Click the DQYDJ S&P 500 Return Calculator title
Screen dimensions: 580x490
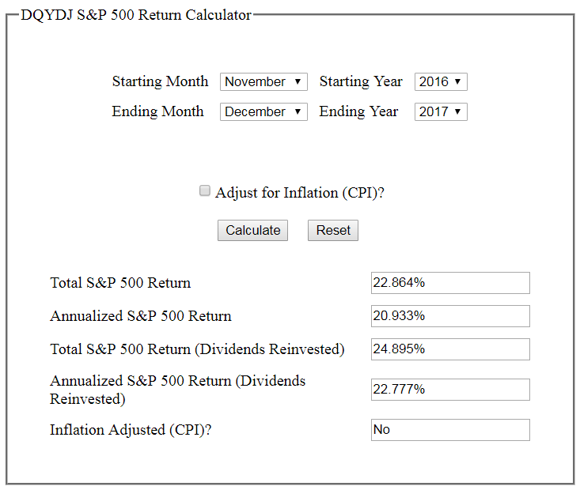click(136, 15)
